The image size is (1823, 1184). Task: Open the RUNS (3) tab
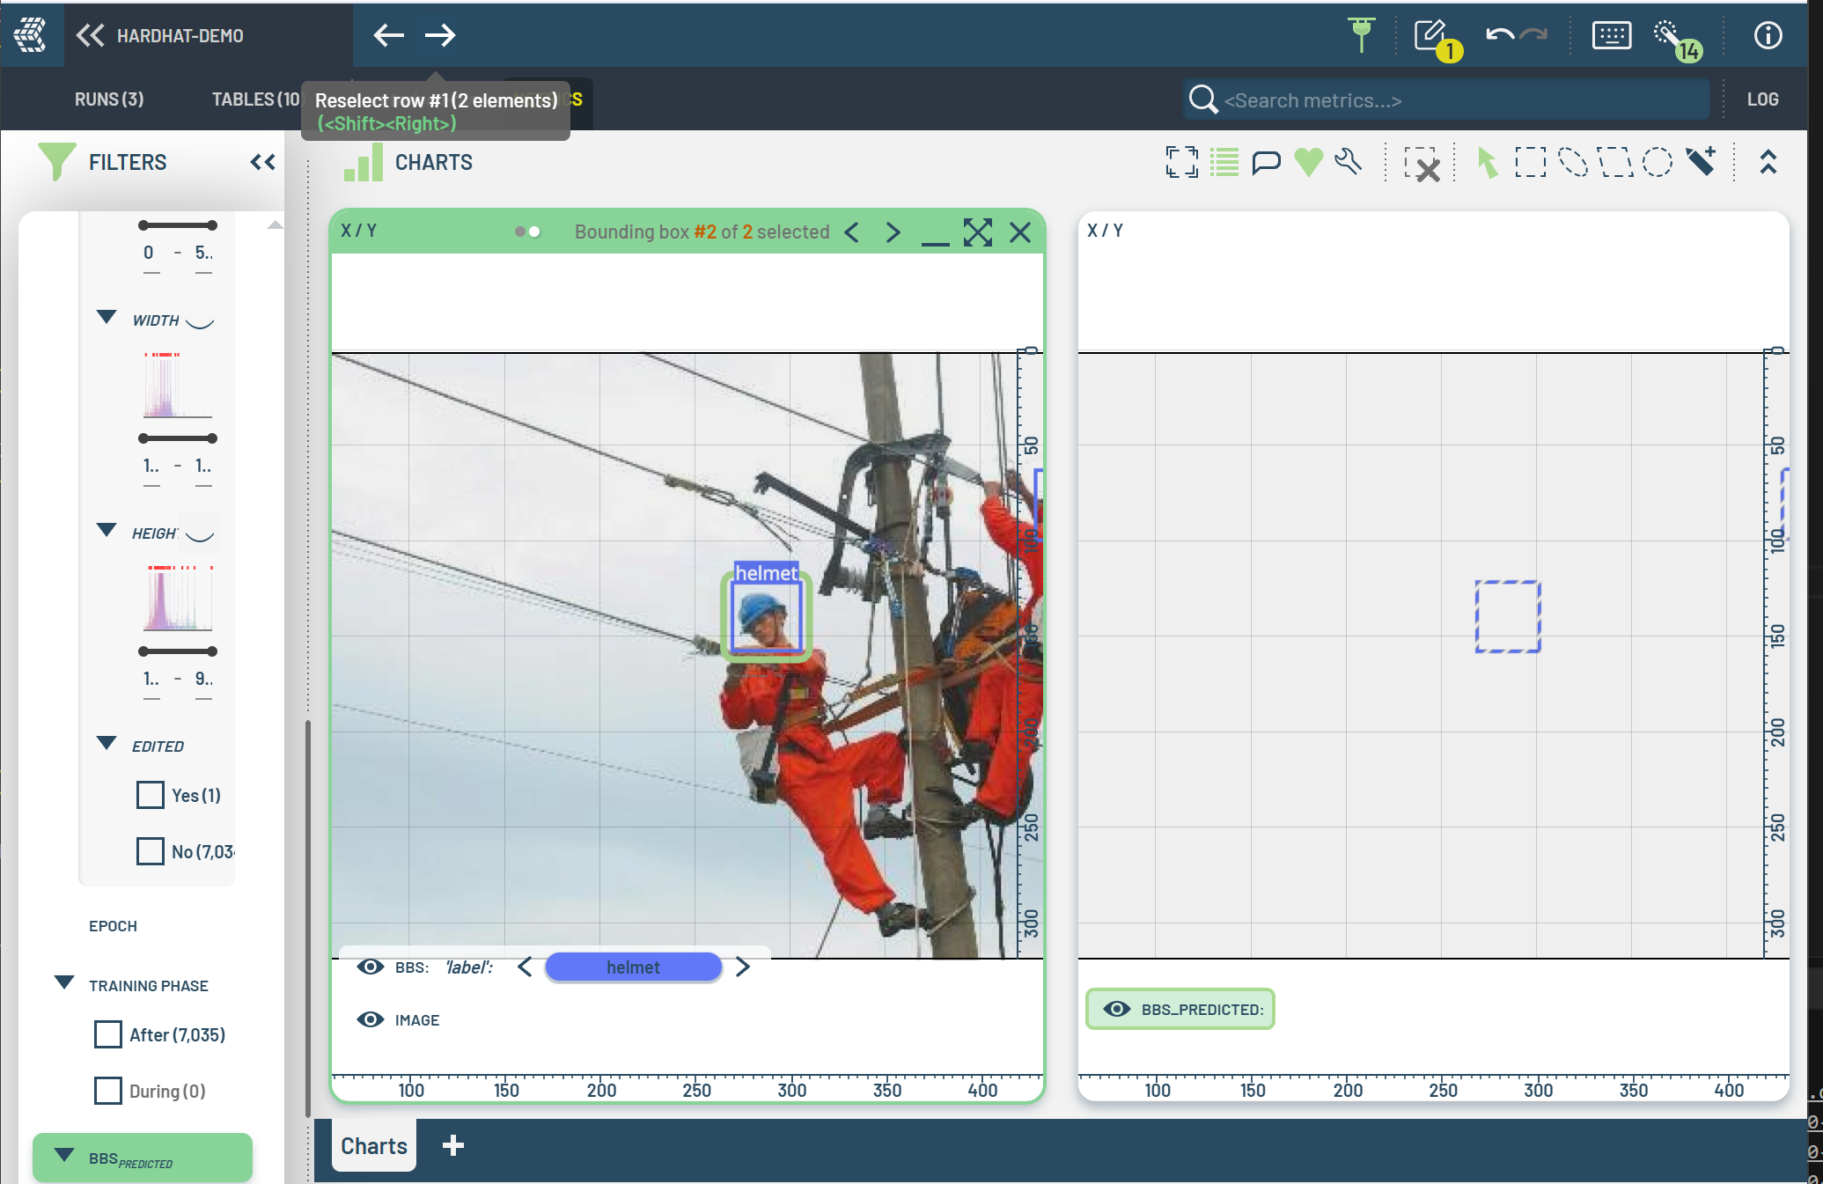coord(109,99)
